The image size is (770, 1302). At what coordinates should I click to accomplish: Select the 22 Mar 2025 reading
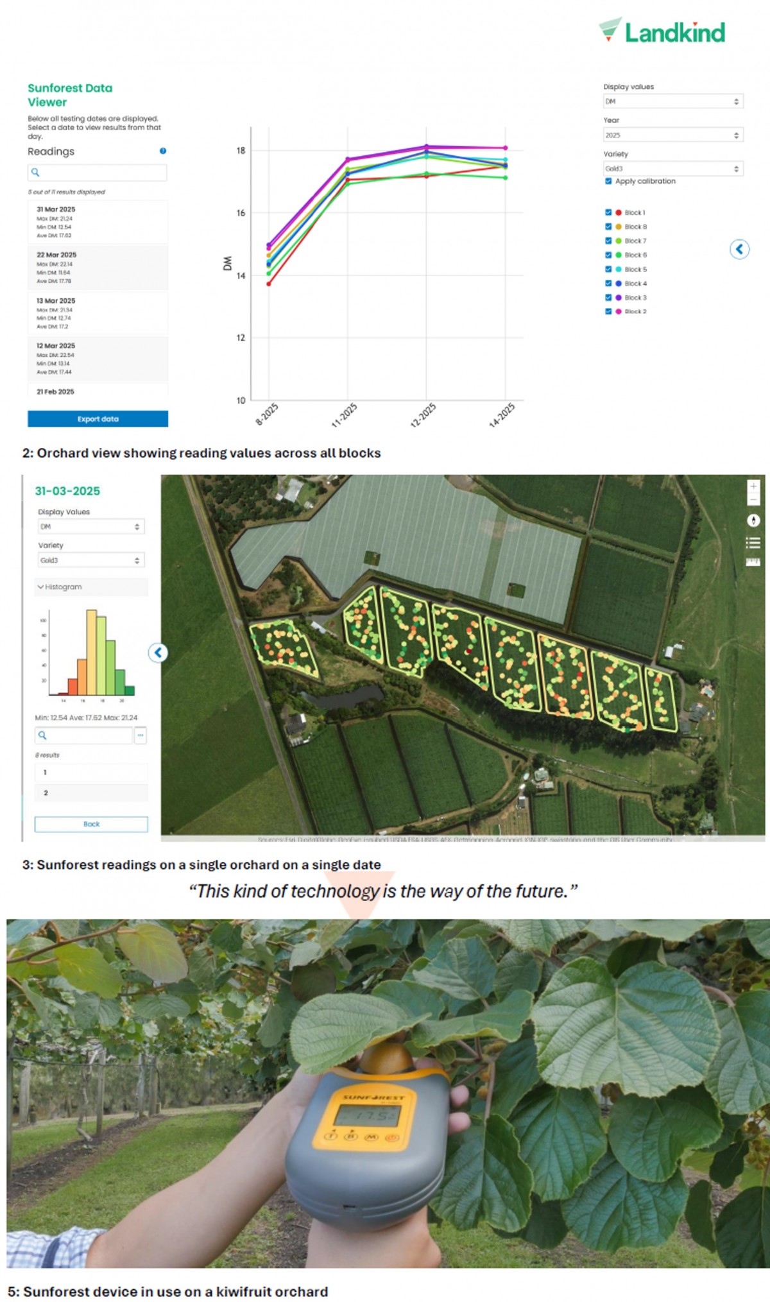click(x=98, y=268)
